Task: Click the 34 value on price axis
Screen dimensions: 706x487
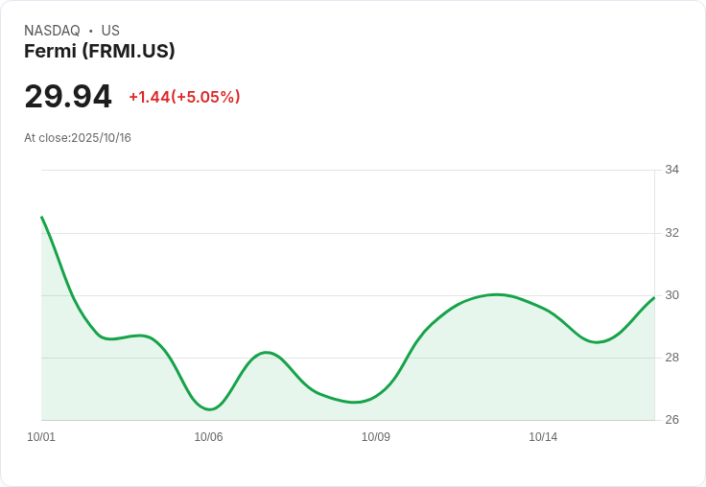Action: [x=671, y=170]
